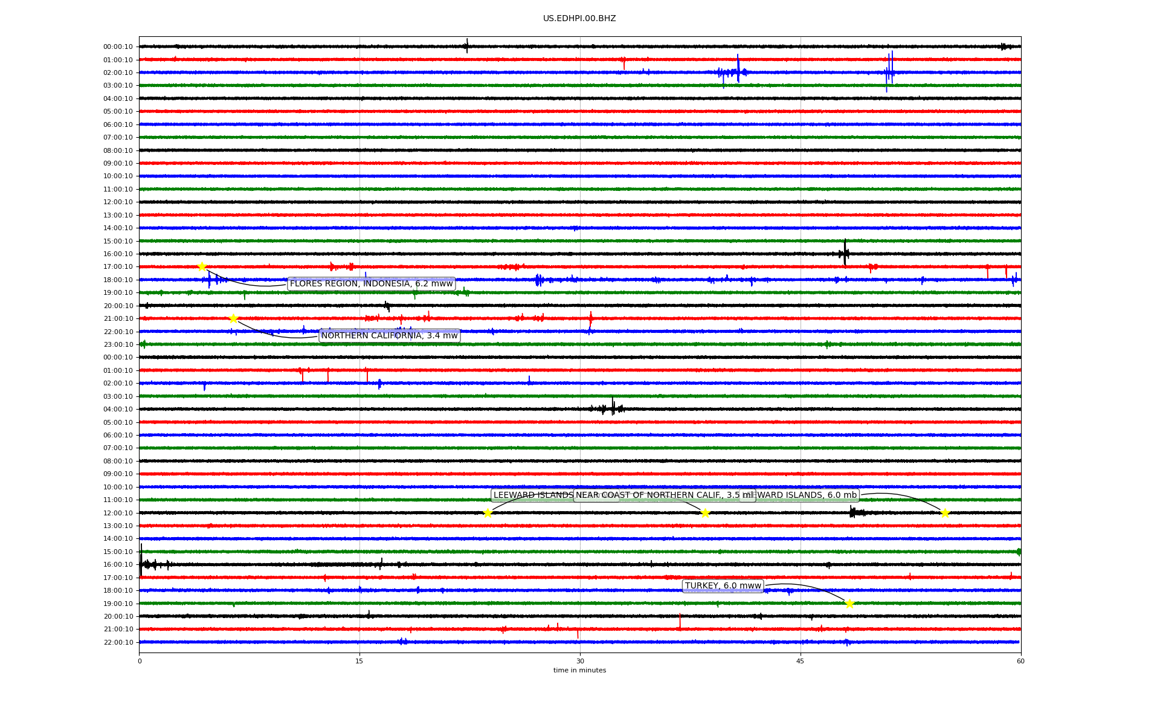Click the yellow star for Northern California 3.4
The width and height of the screenshot is (1160, 725).
233,318
